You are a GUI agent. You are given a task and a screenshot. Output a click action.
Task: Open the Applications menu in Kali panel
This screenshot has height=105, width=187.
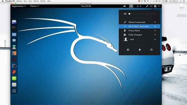pyautogui.click(x=19, y=6)
